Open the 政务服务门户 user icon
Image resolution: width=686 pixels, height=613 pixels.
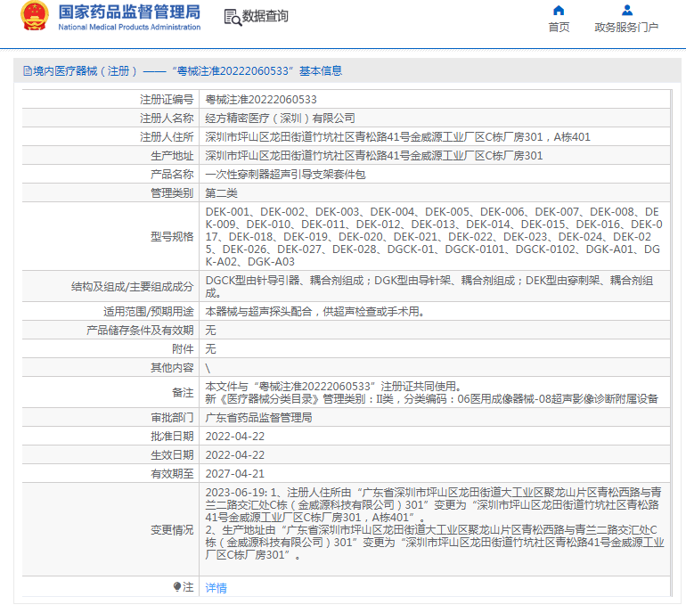click(627, 10)
